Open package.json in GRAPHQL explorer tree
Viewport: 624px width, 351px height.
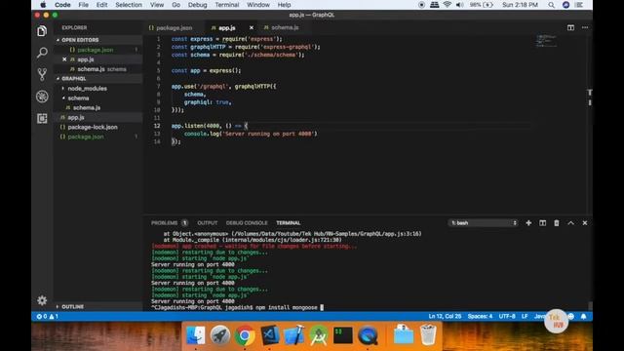(x=86, y=136)
